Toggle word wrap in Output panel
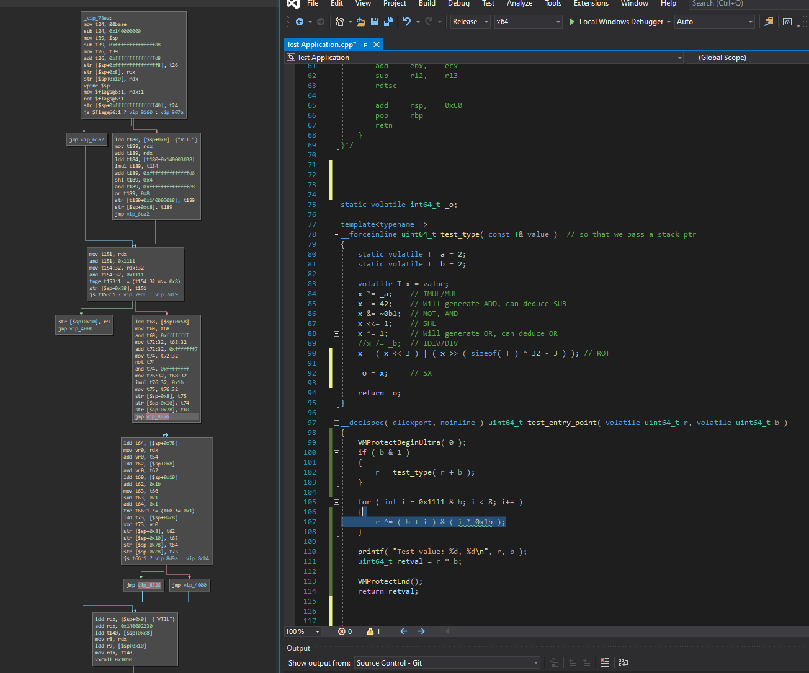The height and width of the screenshot is (673, 809). [623, 662]
